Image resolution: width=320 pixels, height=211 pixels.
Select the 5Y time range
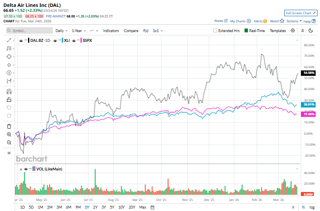click(x=112, y=207)
